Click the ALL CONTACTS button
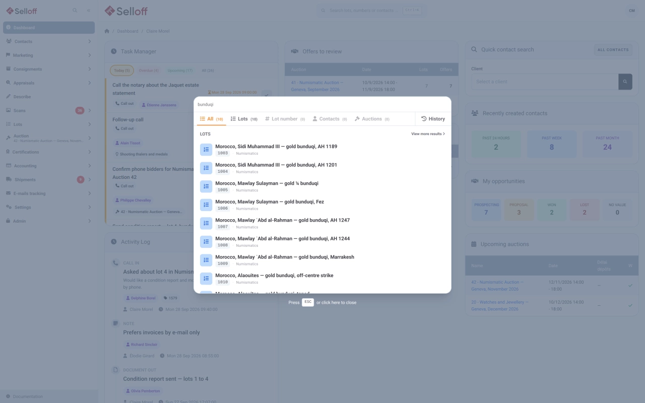Image resolution: width=645 pixels, height=403 pixels. pos(613,50)
